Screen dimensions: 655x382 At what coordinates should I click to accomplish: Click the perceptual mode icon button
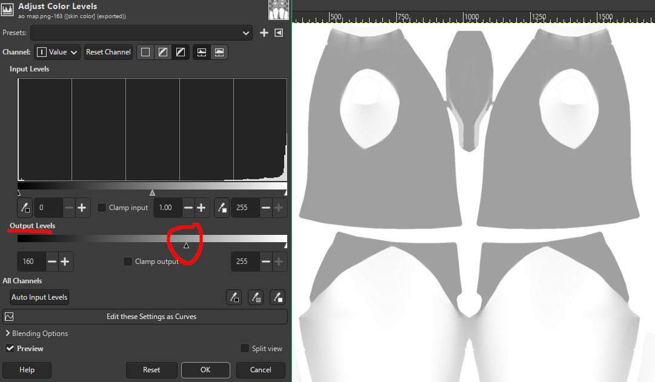[x=181, y=52]
